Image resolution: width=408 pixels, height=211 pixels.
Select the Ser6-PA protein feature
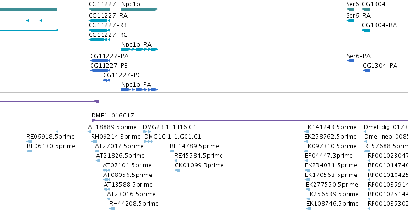pos(350,61)
